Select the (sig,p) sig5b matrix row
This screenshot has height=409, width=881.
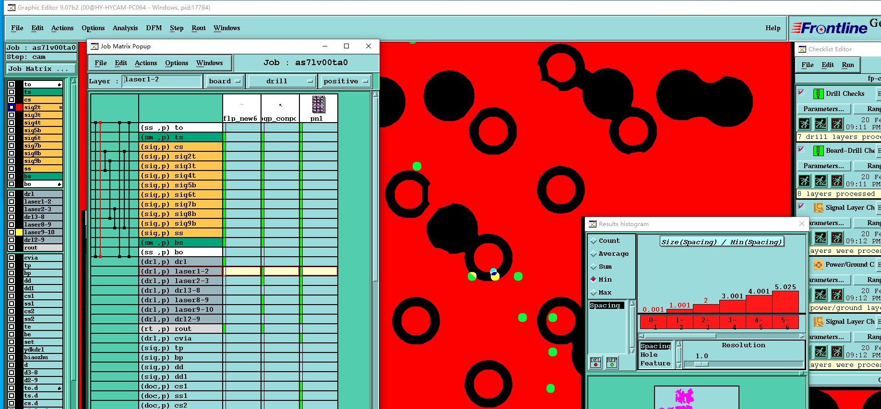pos(181,185)
